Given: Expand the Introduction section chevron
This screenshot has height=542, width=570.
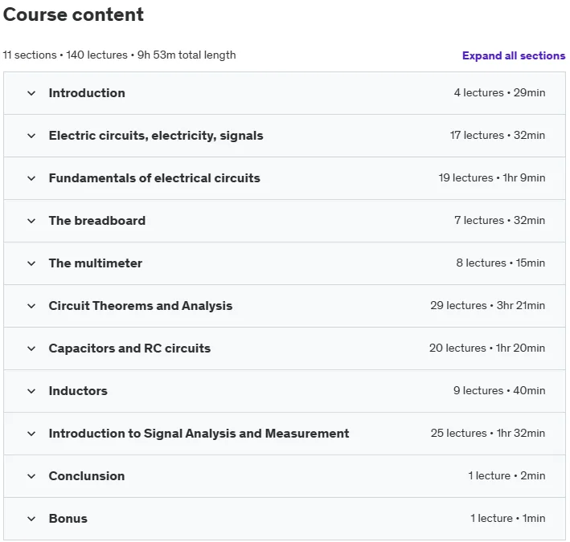Looking at the screenshot, I should pos(31,93).
